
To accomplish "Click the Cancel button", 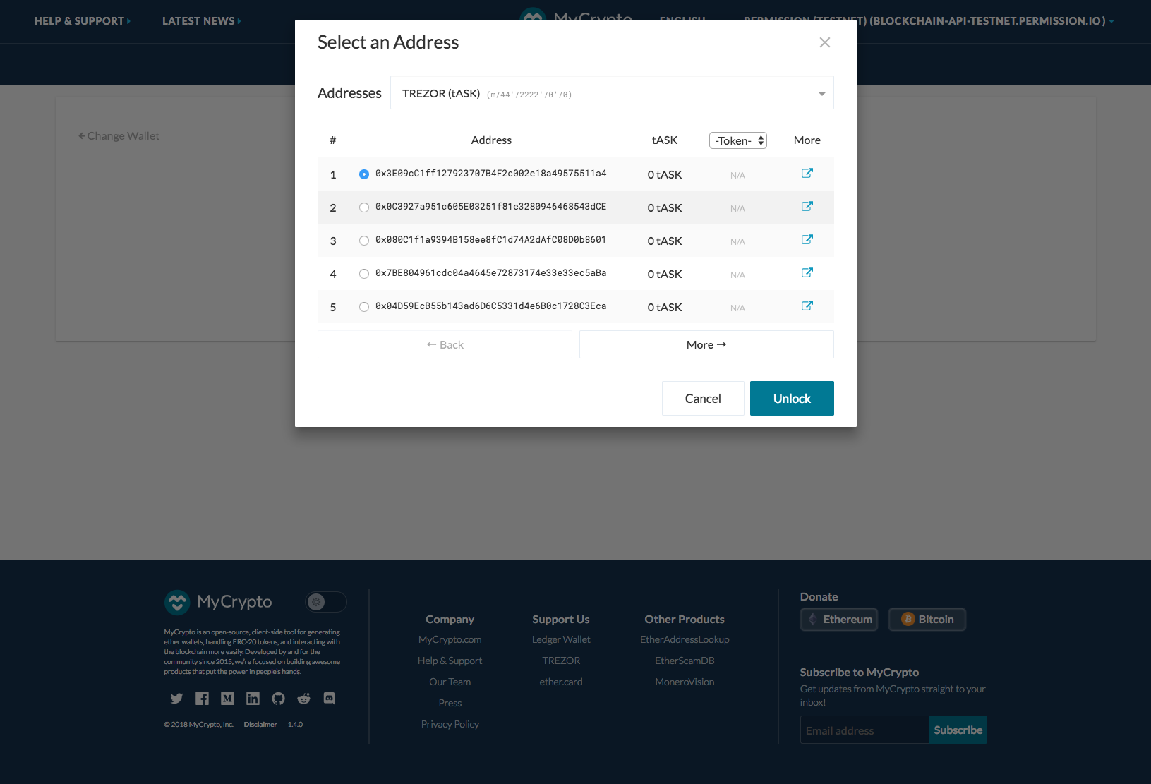I will pos(703,399).
